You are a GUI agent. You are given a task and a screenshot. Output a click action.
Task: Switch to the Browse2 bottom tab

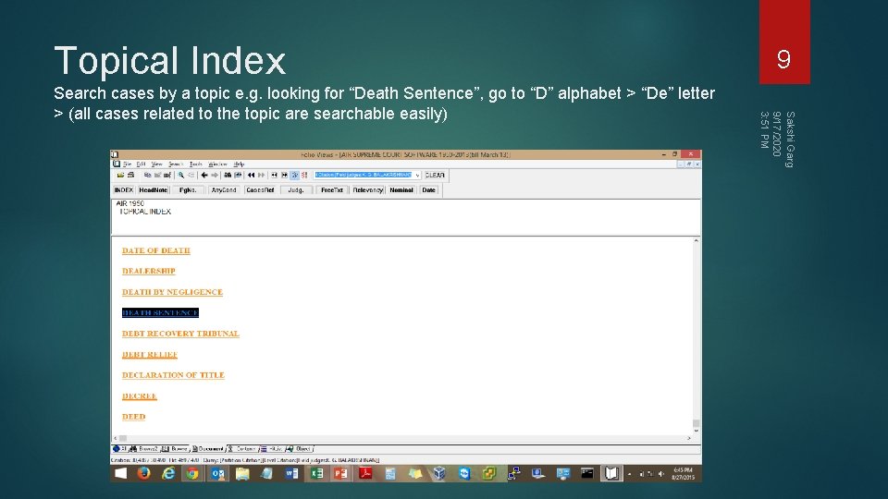(x=145, y=449)
